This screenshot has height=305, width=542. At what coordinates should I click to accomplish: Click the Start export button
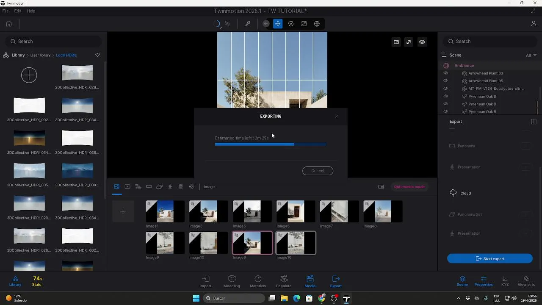(x=490, y=258)
